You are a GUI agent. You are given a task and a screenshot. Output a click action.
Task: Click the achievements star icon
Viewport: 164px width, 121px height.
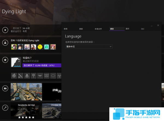coord(5,60)
